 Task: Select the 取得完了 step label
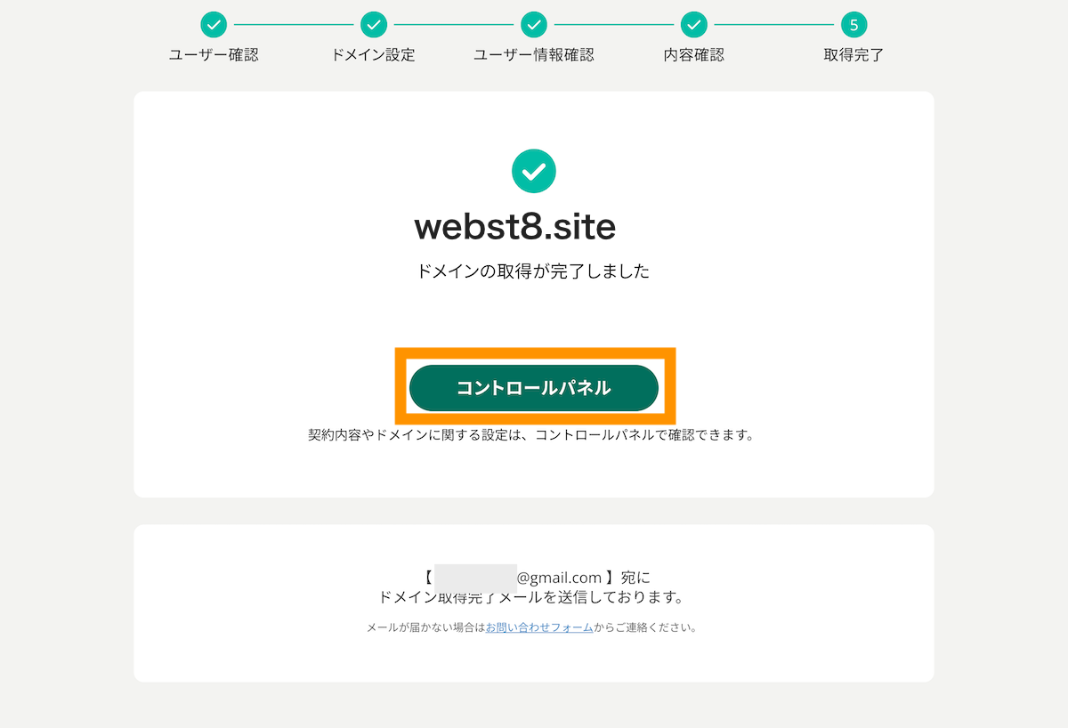pyautogui.click(x=854, y=55)
